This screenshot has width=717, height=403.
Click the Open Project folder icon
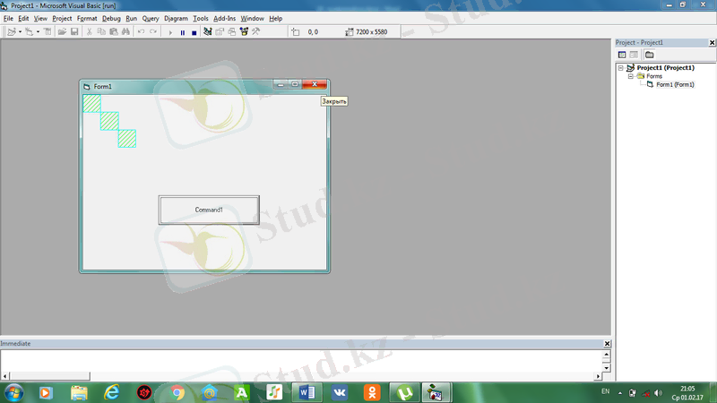[63, 32]
